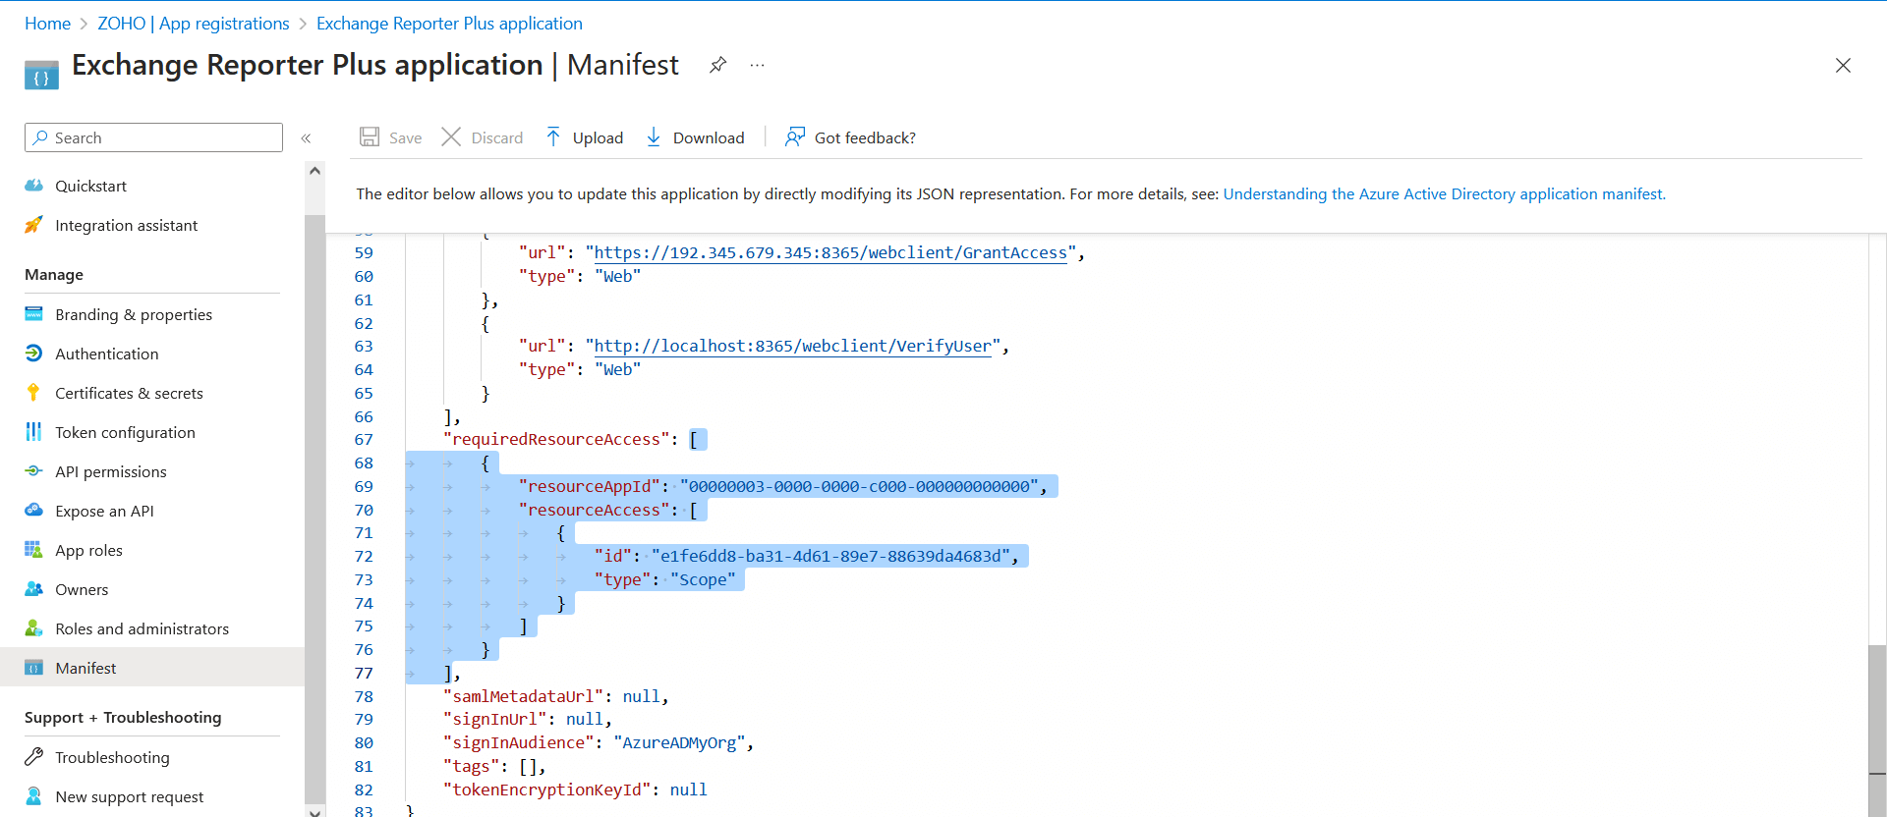This screenshot has width=1887, height=817.
Task: Click the New support request icon
Action: tap(33, 796)
